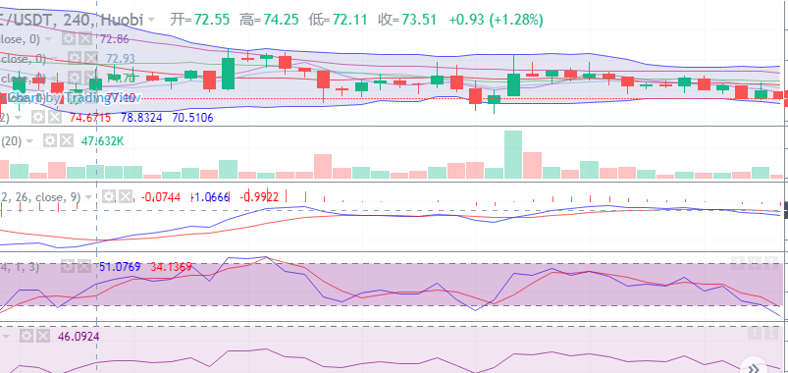Open MACD settings gear beside -0.0744
This screenshot has width=788, height=373.
click(109, 197)
